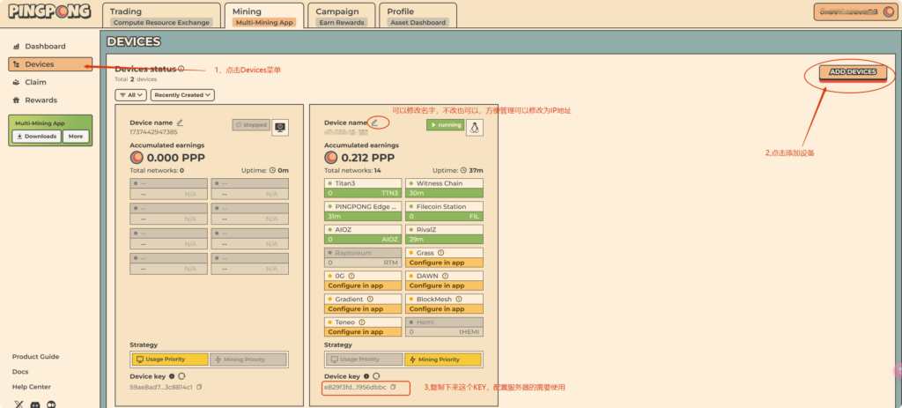Open the Recently Created sort dropdown
902x408 pixels.
183,95
